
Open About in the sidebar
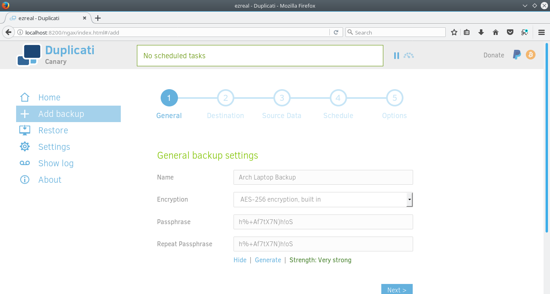(68, 180)
